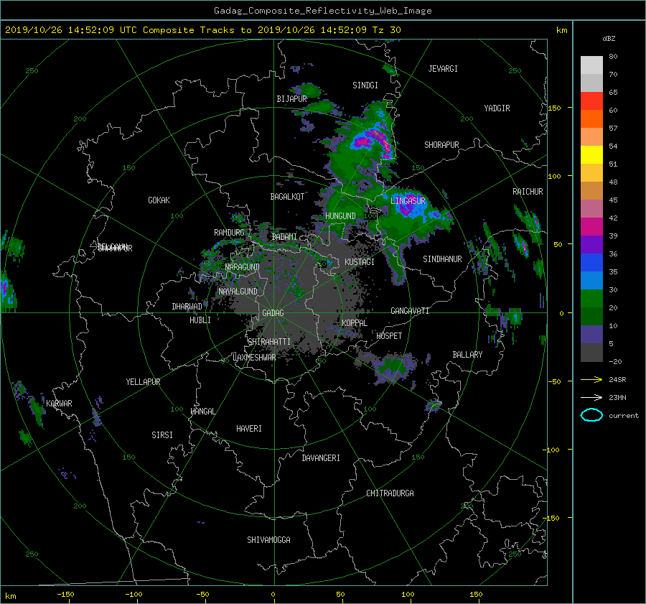The width and height of the screenshot is (646, 604).
Task: Click the dBZ legend heading
Action: [x=609, y=39]
